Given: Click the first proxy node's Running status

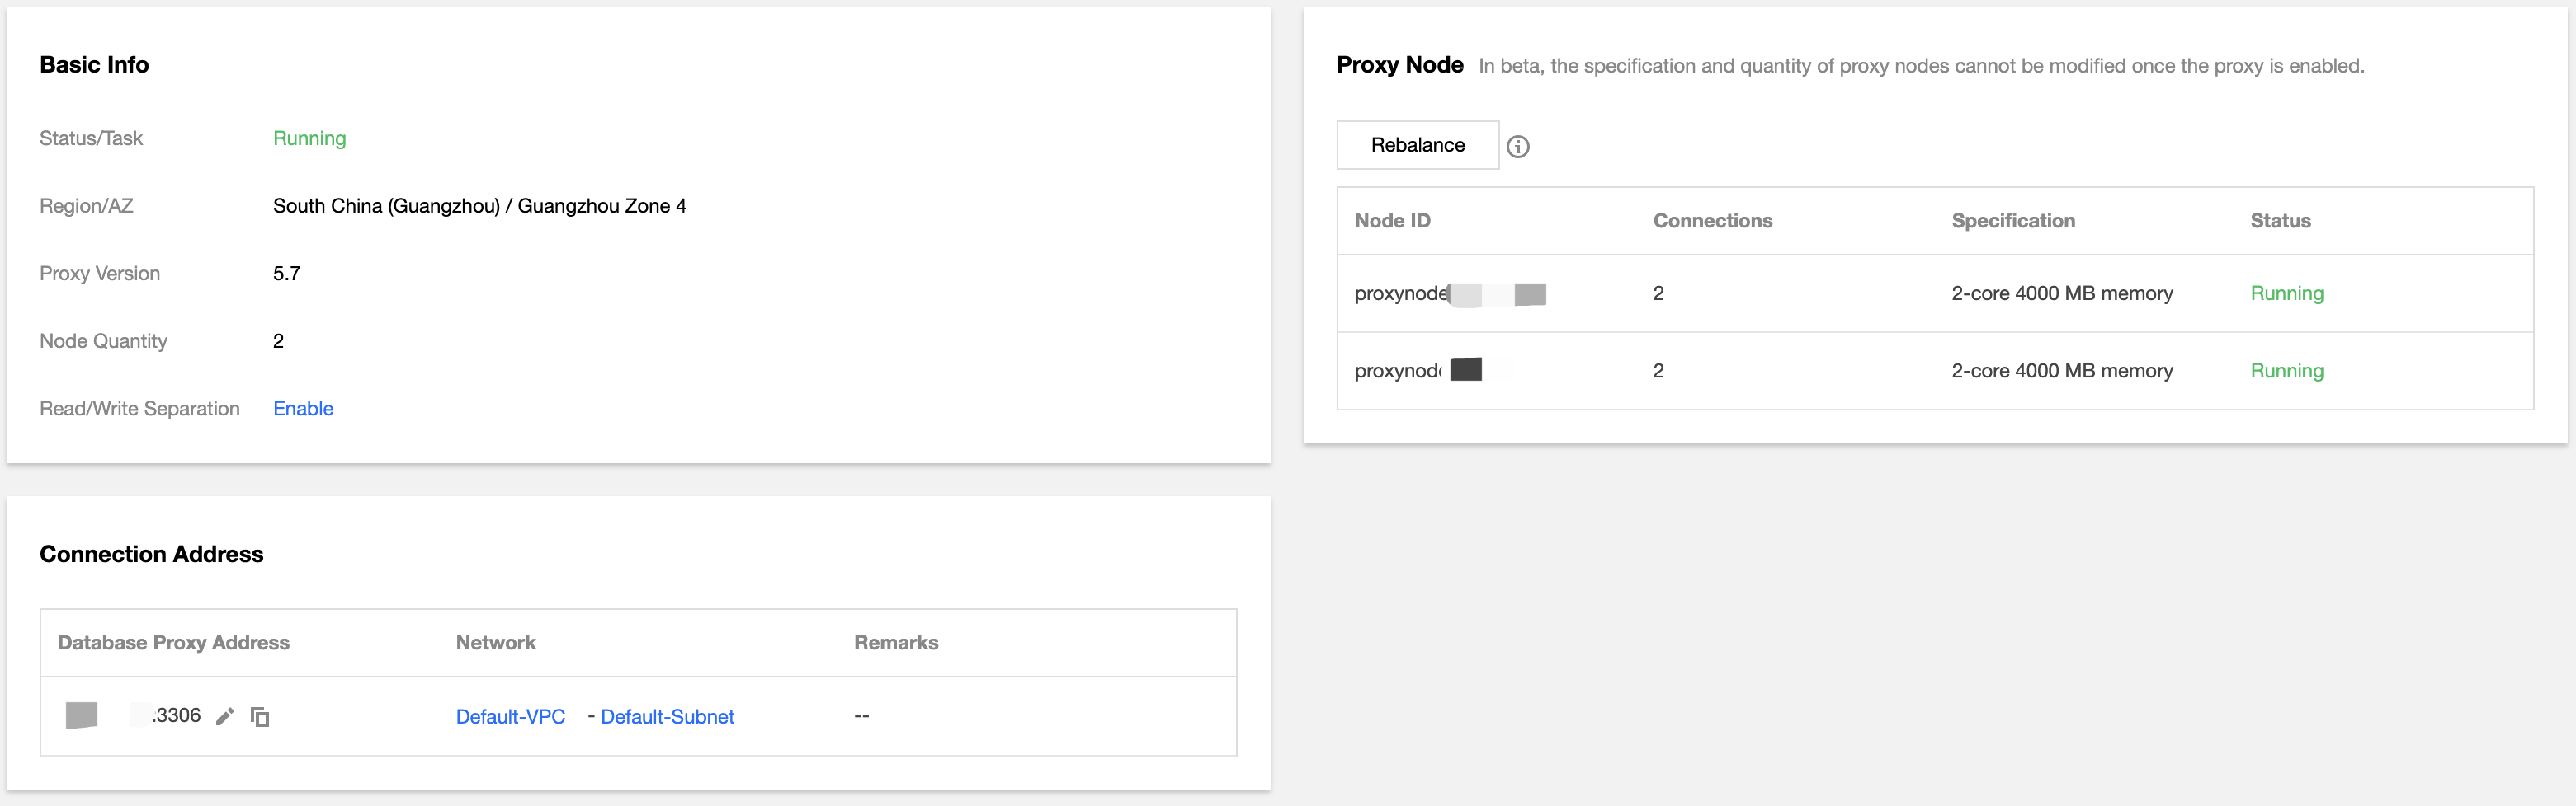Looking at the screenshot, I should (2287, 293).
